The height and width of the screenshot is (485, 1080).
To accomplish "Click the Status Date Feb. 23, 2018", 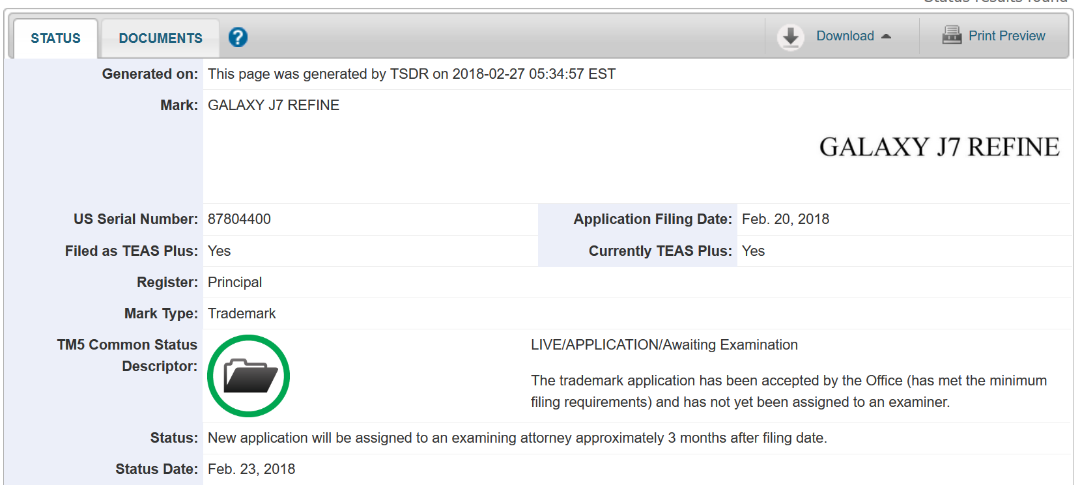I will point(251,469).
